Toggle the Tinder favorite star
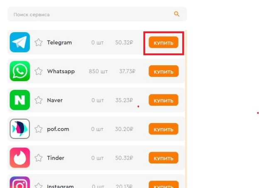Image resolution: width=259 pixels, height=188 pixels. point(39,158)
